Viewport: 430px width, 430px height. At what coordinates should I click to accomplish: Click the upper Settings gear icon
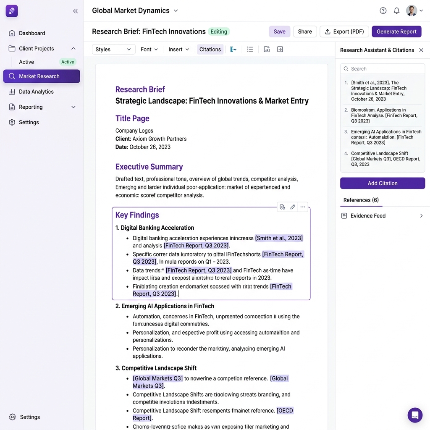[12, 122]
